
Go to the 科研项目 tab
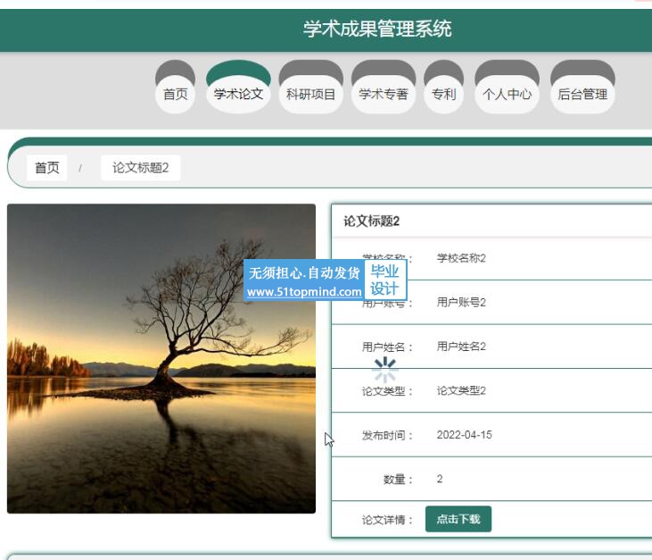(310, 94)
